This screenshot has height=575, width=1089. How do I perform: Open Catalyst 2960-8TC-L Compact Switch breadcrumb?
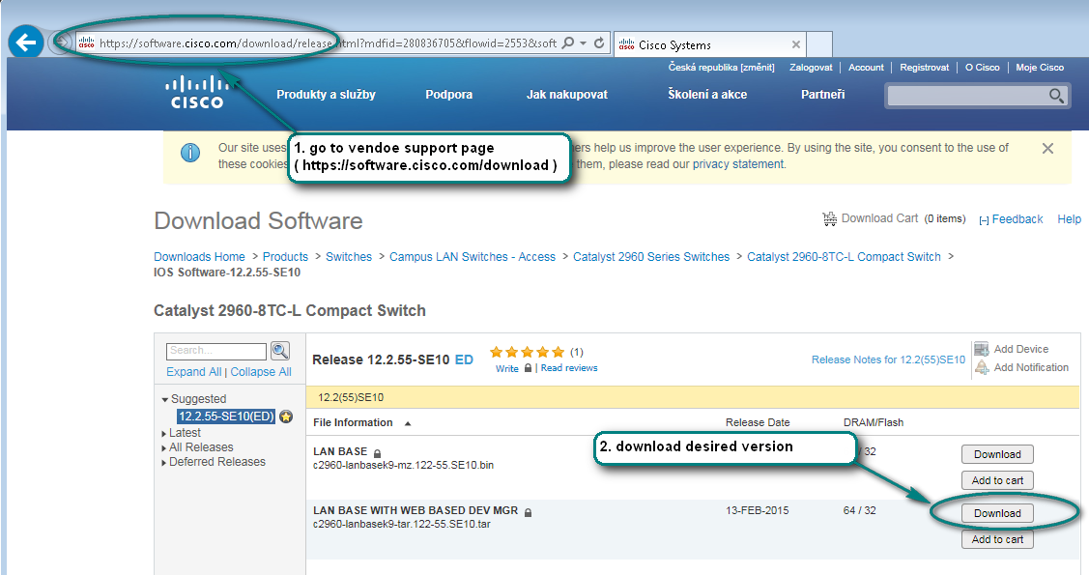click(844, 257)
